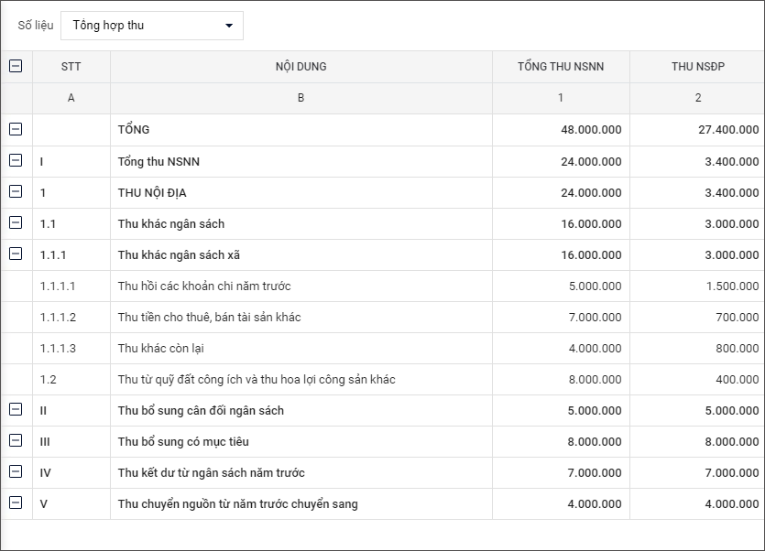Collapse the THU NỘI ĐỊA row
Viewport: 765px width, 551px height.
point(16,192)
